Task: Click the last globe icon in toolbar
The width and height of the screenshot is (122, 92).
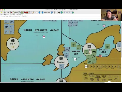Action: pyautogui.click(x=73, y=13)
